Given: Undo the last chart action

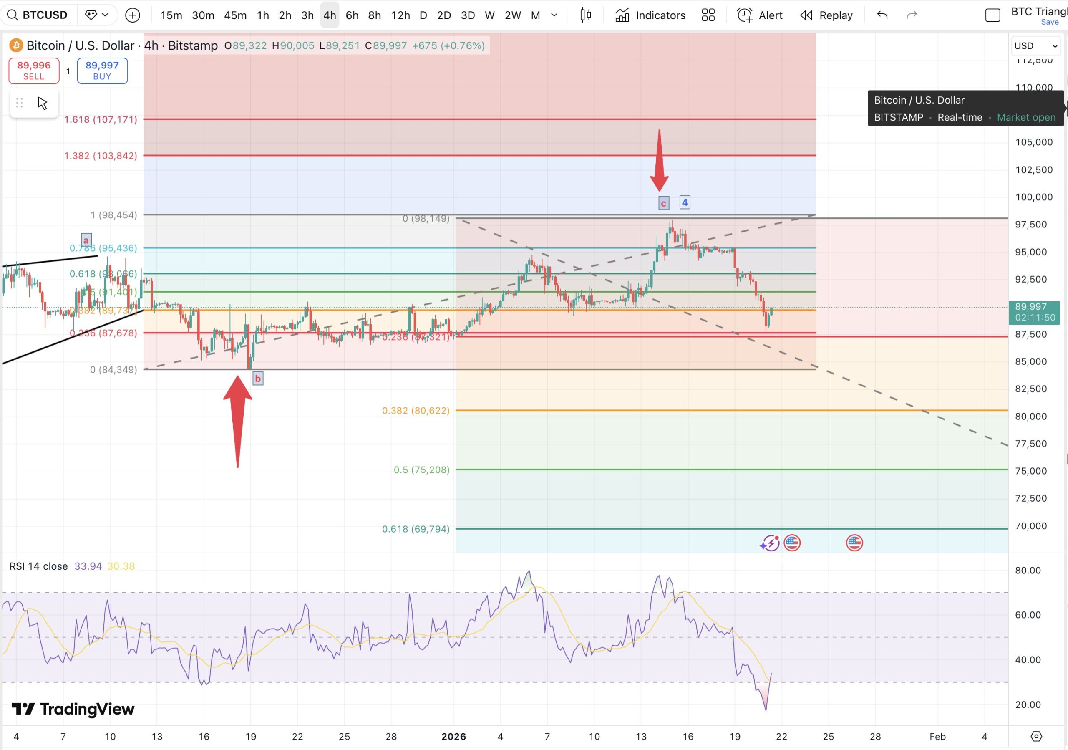Looking at the screenshot, I should 882,15.
